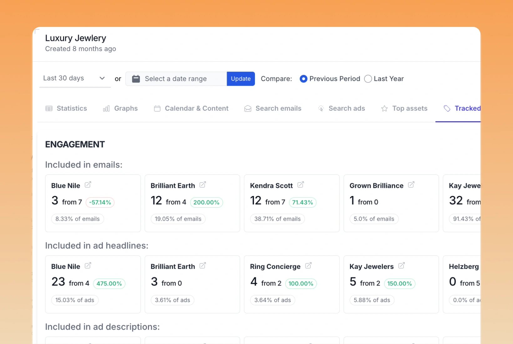Select the Previous Period radio button
The height and width of the screenshot is (344, 513).
pos(303,79)
